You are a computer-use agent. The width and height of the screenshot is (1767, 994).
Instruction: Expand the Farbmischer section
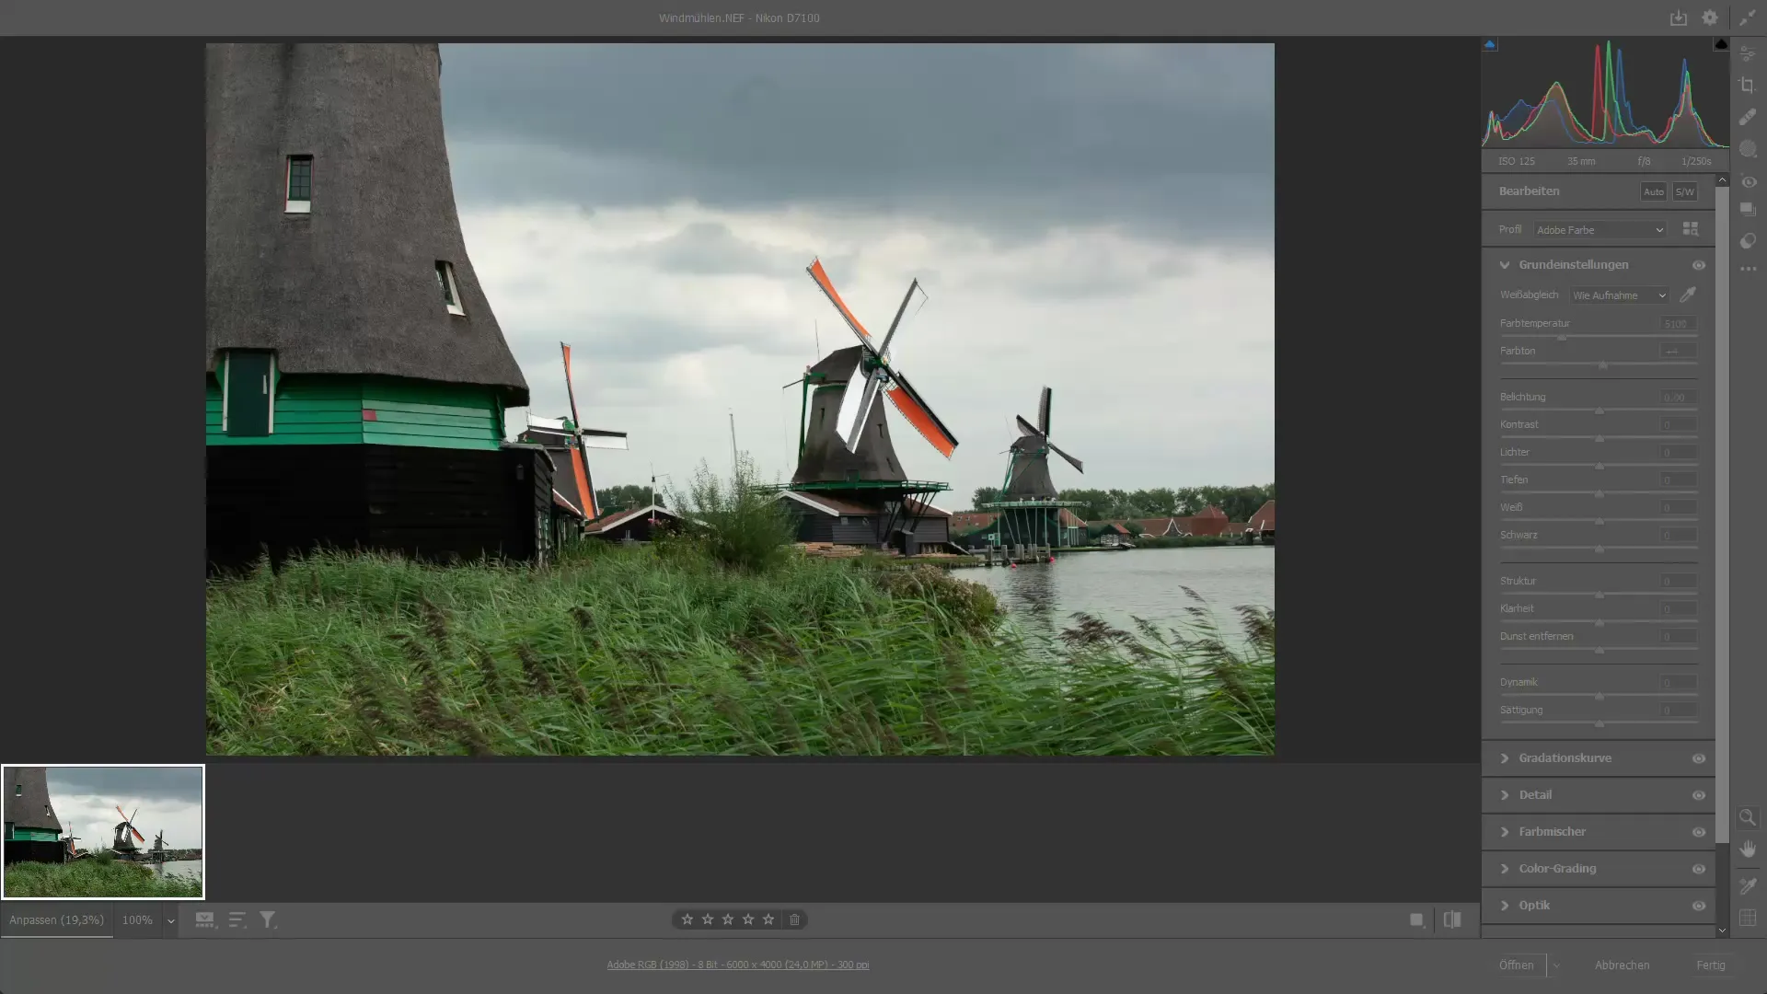pos(1505,831)
